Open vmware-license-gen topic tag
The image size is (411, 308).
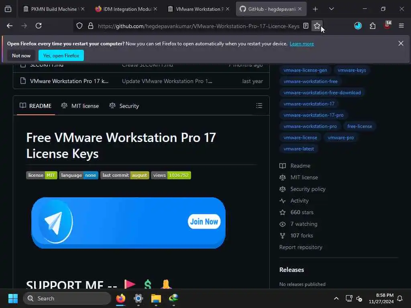pos(305,70)
